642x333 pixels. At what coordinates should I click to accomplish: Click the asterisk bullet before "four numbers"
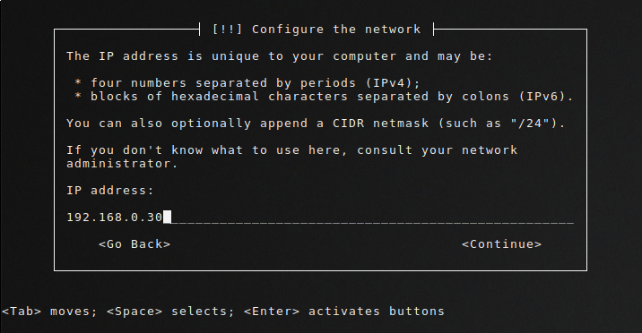[x=78, y=83]
